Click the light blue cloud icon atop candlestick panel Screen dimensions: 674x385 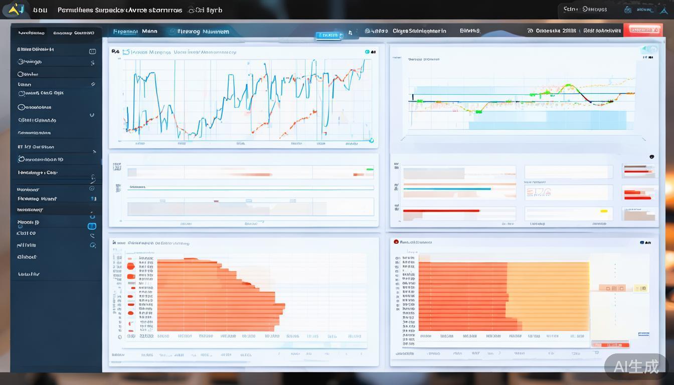tap(649, 50)
